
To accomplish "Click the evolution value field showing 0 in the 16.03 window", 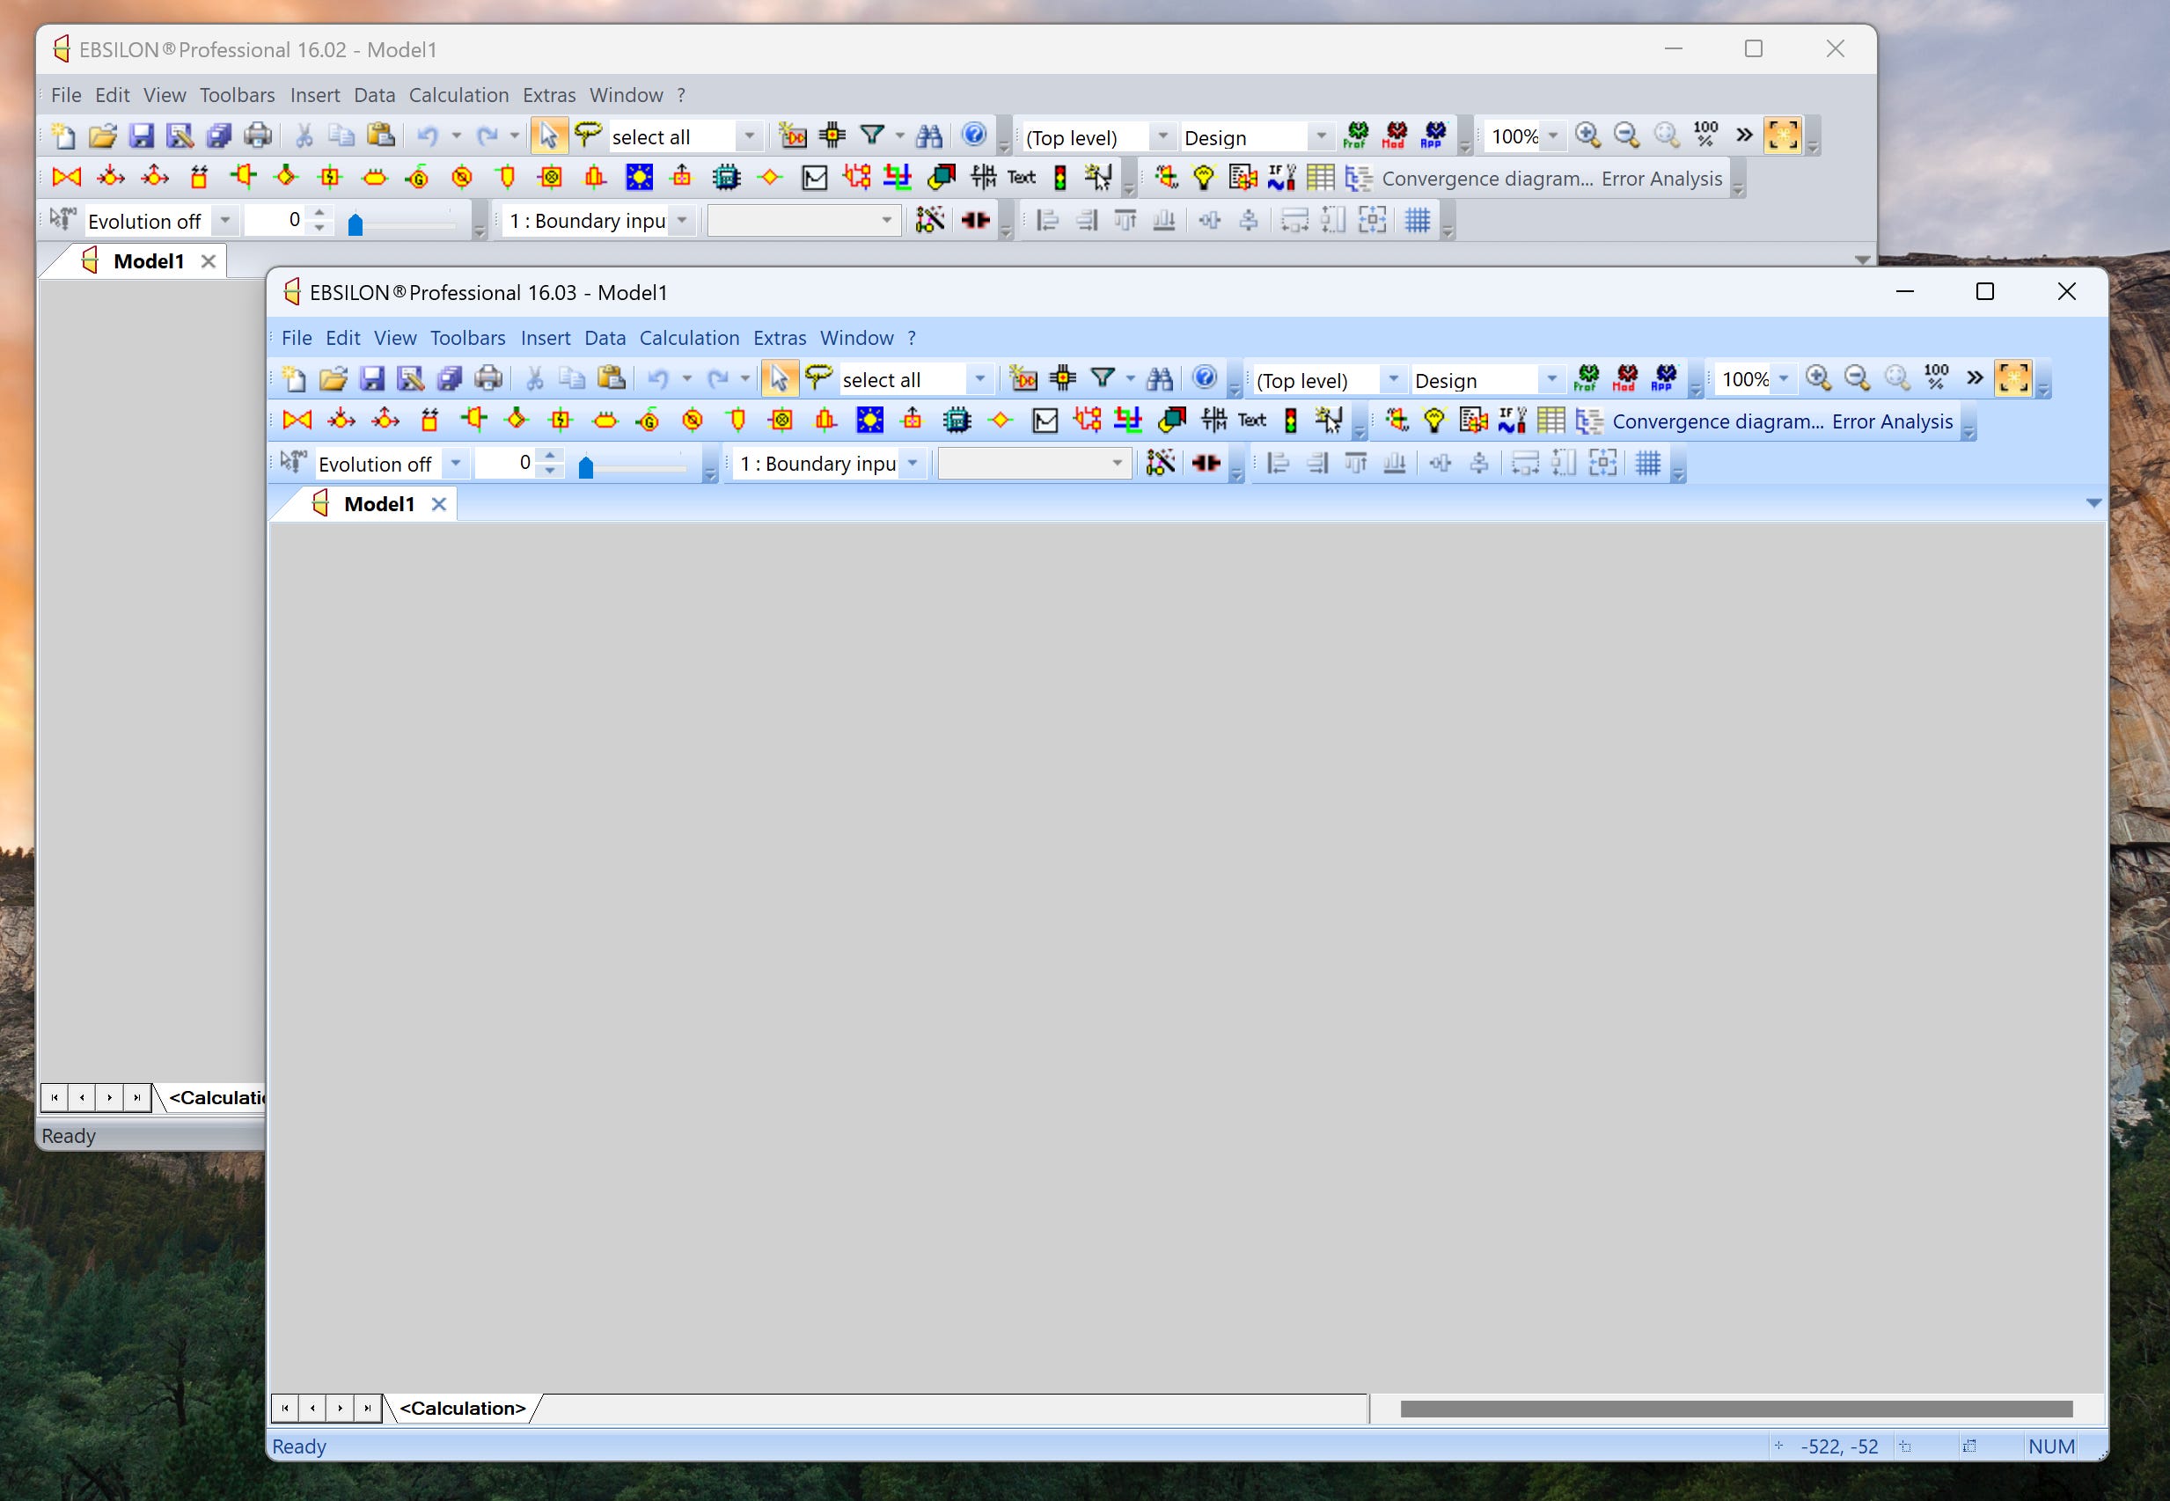I will pos(506,462).
